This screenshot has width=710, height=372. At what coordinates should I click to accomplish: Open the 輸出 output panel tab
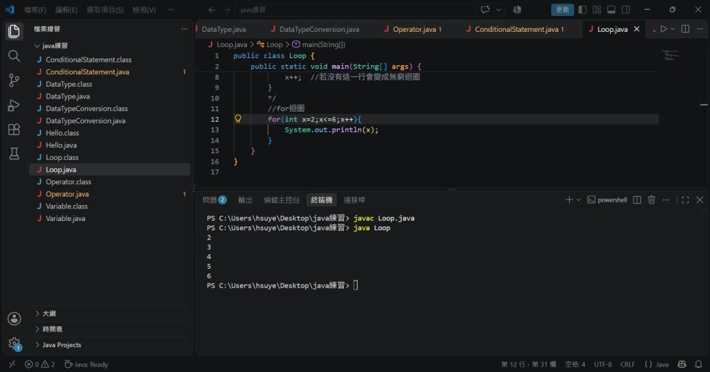pyautogui.click(x=245, y=200)
